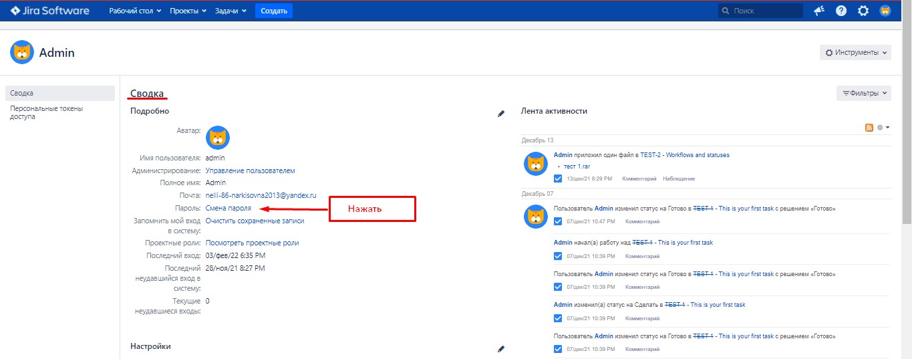Click the timestamp 13/дек/21 8:29 PM

point(589,178)
